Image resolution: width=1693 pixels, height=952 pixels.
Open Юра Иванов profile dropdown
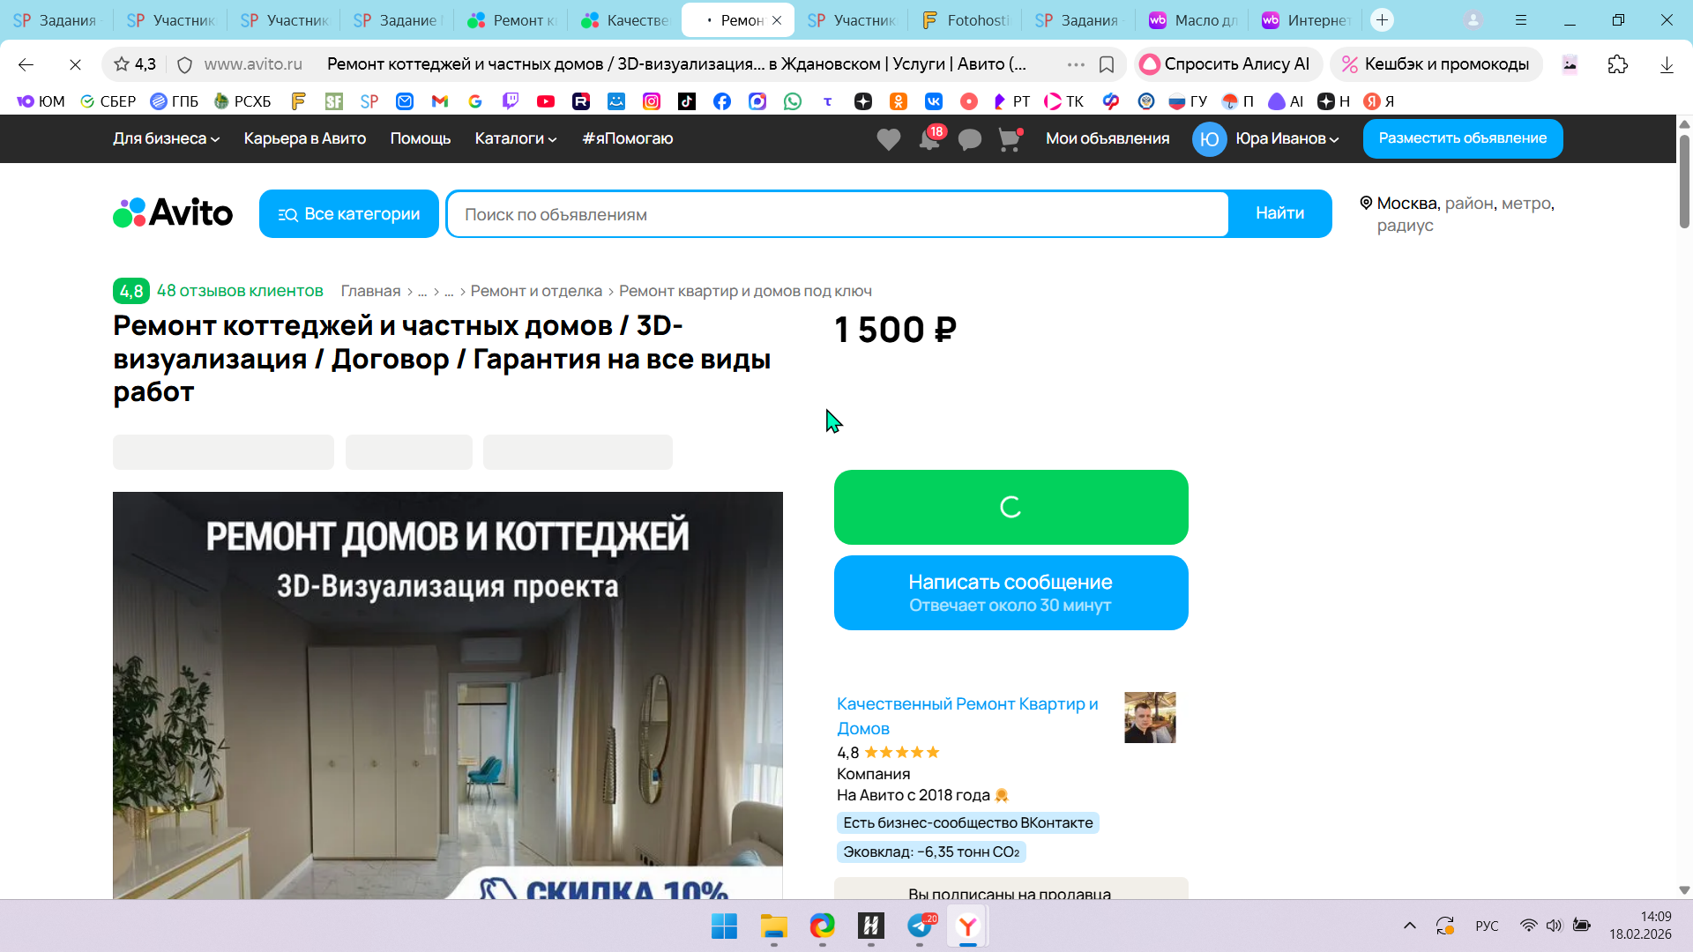point(1286,138)
